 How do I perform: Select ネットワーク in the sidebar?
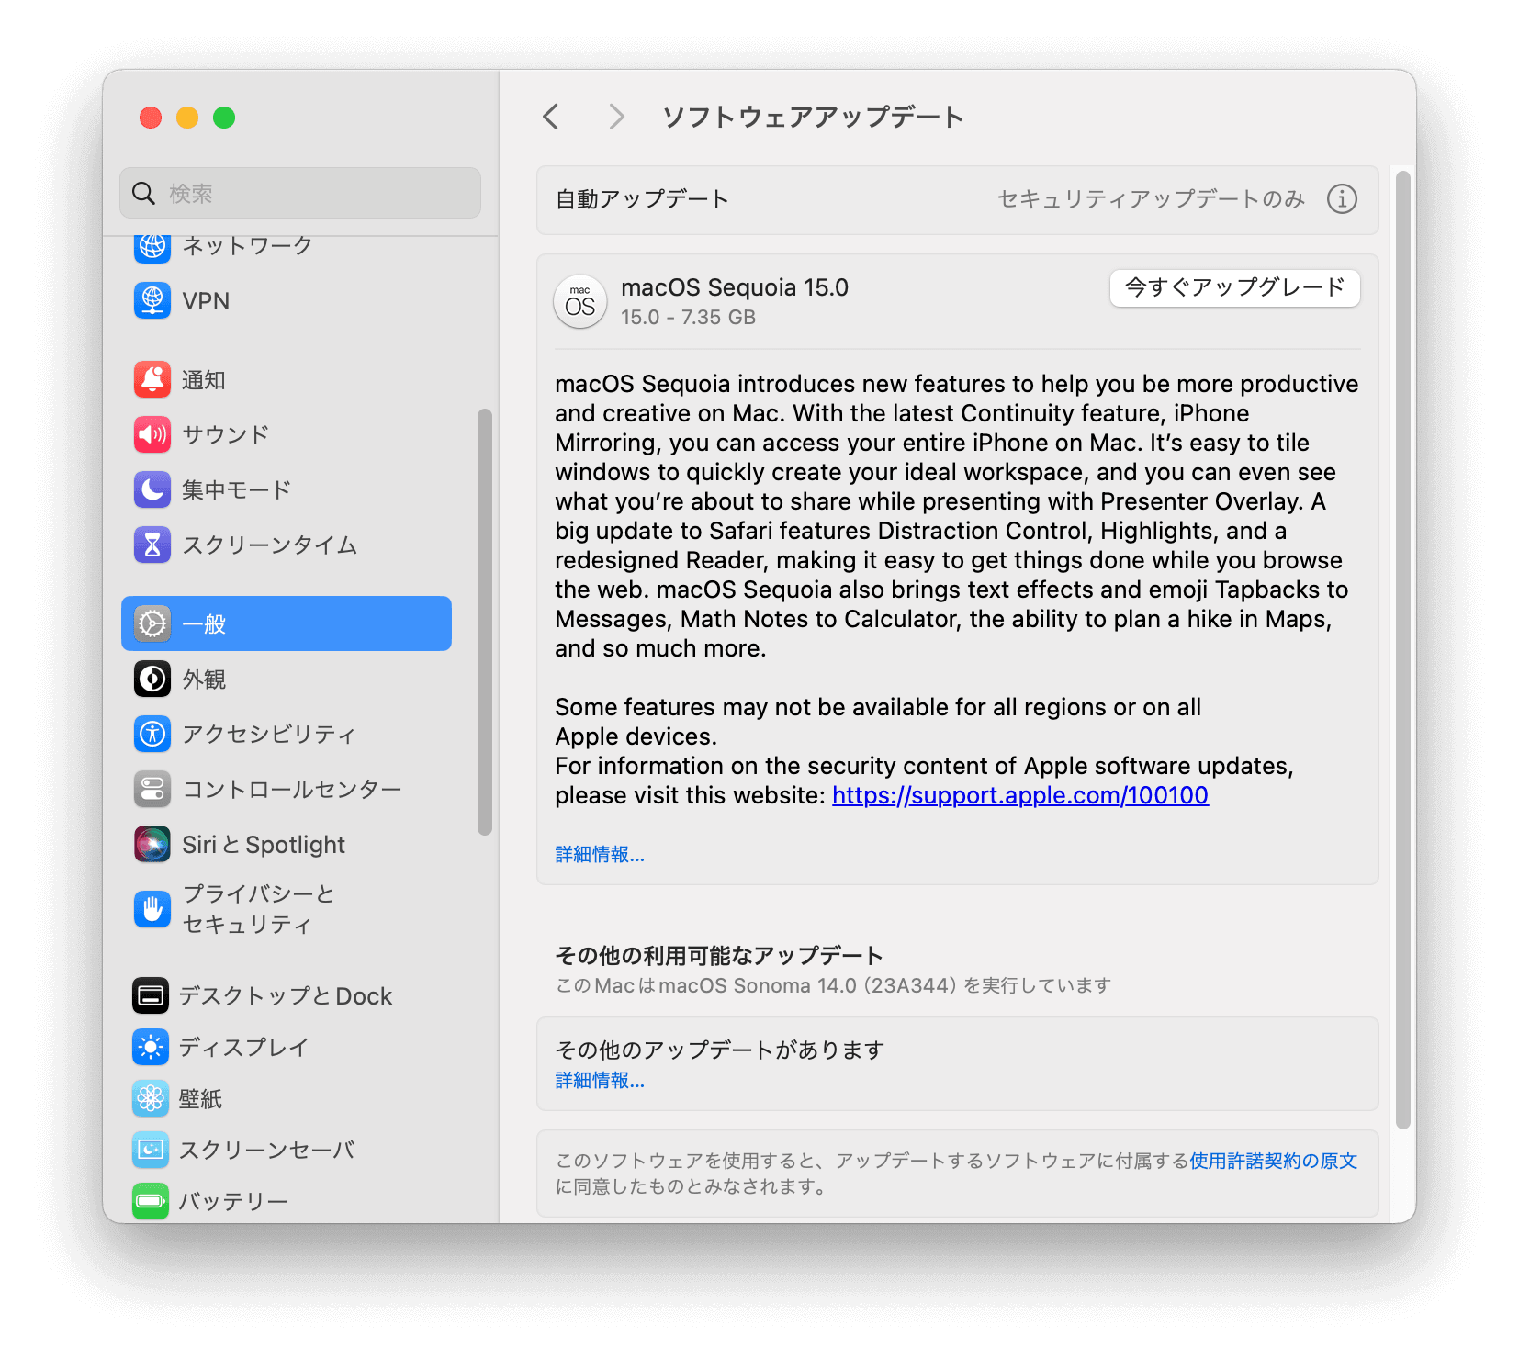(287, 246)
